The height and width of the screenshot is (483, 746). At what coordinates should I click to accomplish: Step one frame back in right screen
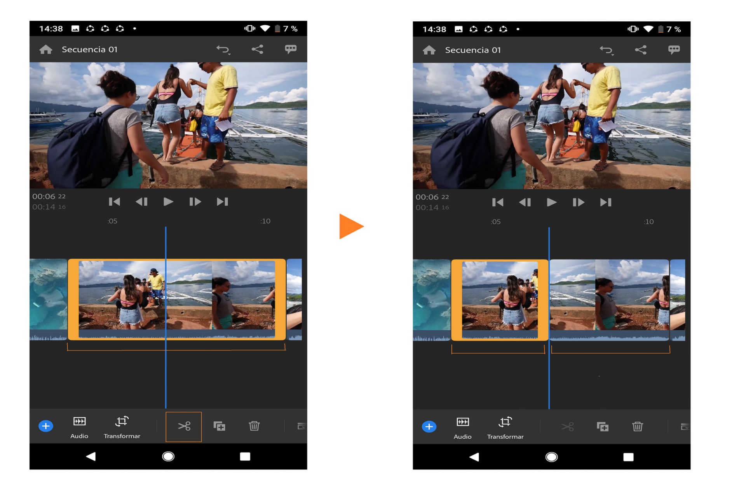coord(525,202)
